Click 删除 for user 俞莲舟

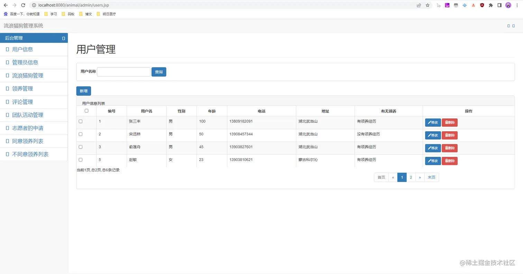pos(450,148)
